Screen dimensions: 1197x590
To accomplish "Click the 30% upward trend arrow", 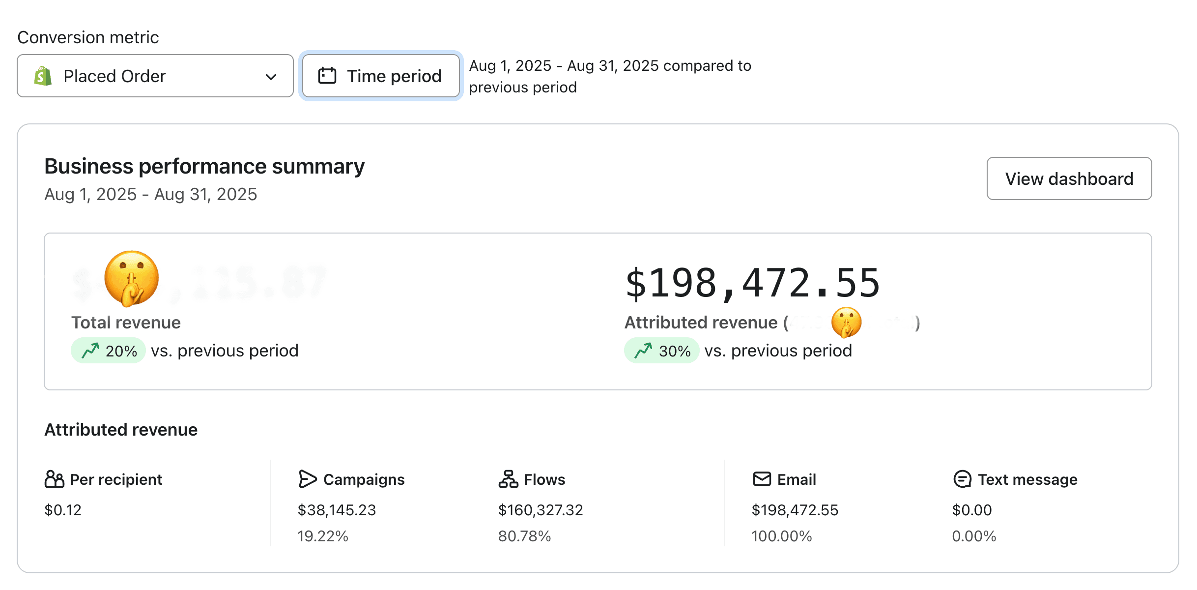I will (643, 351).
